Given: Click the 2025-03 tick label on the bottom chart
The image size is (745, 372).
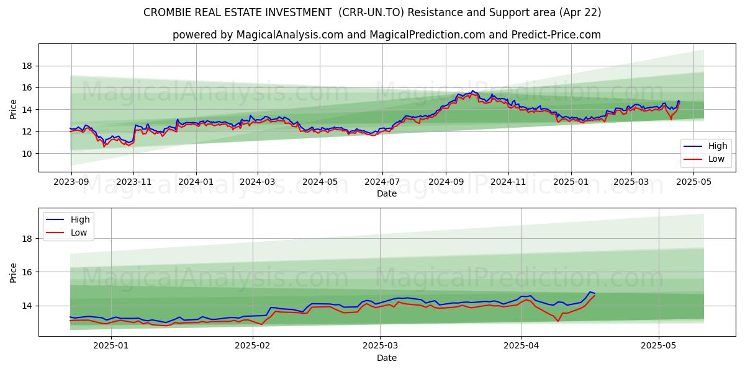Looking at the screenshot, I should (x=381, y=347).
